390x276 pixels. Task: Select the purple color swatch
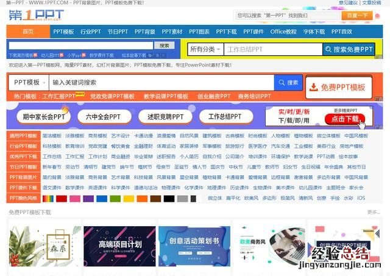click(88, 198)
